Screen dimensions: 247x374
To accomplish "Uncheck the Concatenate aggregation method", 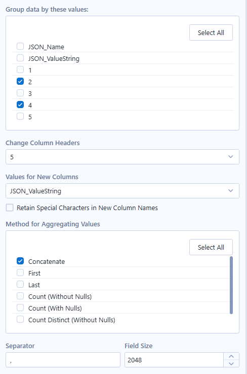I will point(20,261).
